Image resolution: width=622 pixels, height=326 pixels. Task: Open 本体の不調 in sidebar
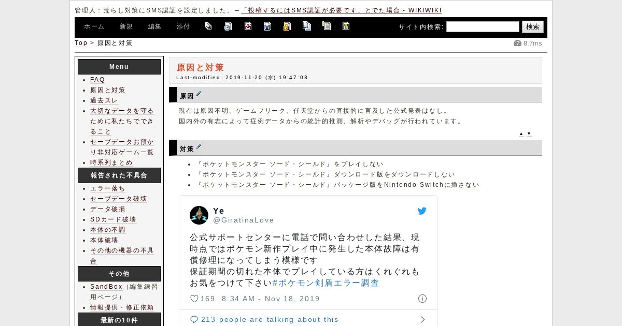[108, 230]
